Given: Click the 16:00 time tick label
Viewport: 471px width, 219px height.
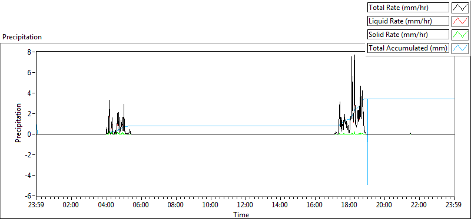Looking at the screenshot, I should pos(315,205).
